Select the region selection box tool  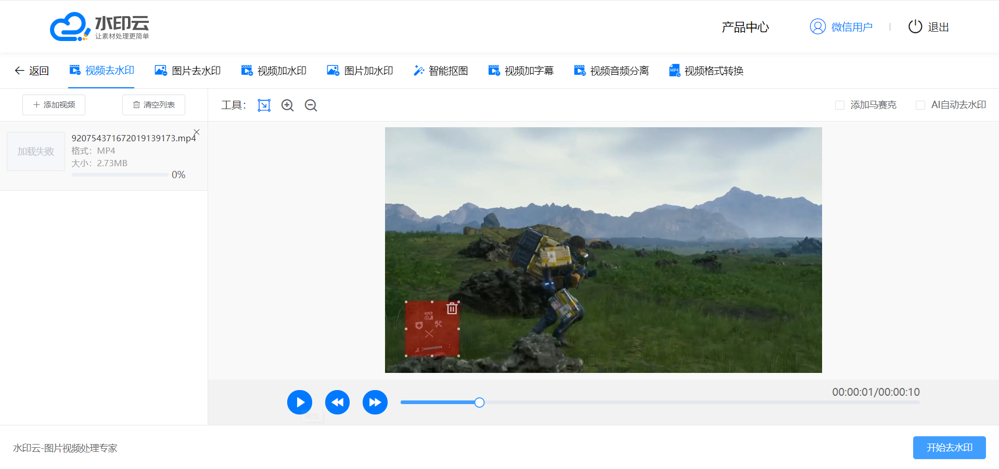tap(264, 105)
